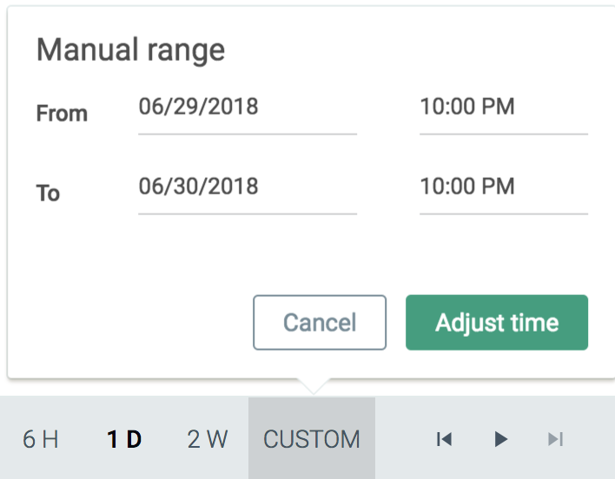Click the popover pointer above CUSTOM
The image size is (615, 479).
click(x=314, y=386)
